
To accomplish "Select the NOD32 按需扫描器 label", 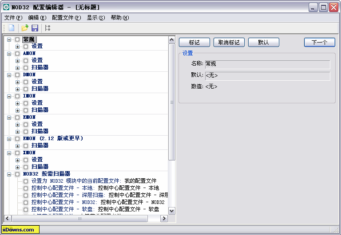I will (47, 174).
